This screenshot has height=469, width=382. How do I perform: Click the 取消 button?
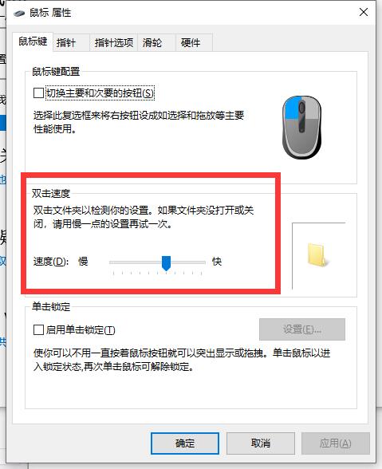261,443
